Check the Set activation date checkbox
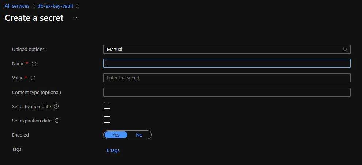This screenshot has width=362, height=165. pos(107,105)
